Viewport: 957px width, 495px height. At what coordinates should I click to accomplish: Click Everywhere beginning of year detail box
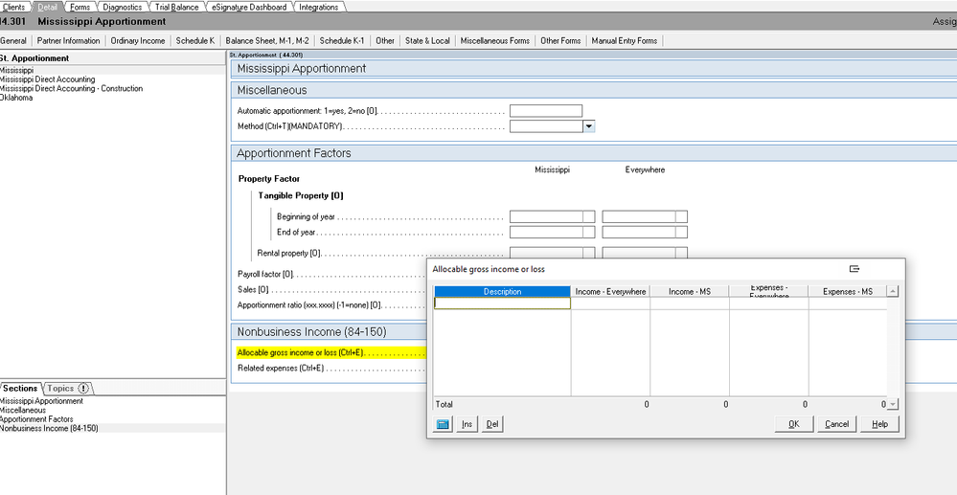click(x=681, y=216)
